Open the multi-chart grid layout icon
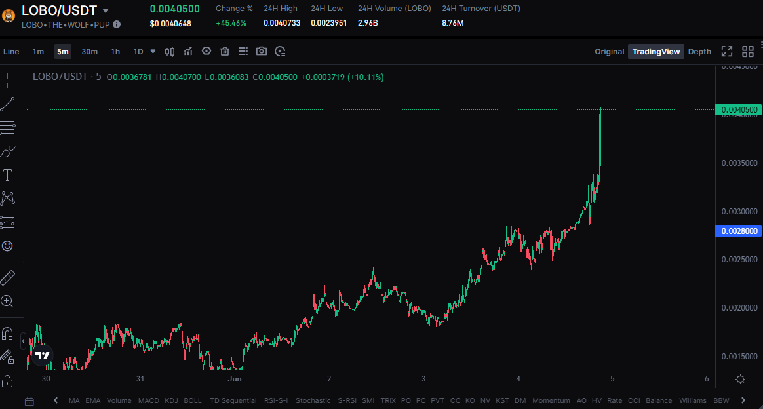763x409 pixels. (x=748, y=52)
